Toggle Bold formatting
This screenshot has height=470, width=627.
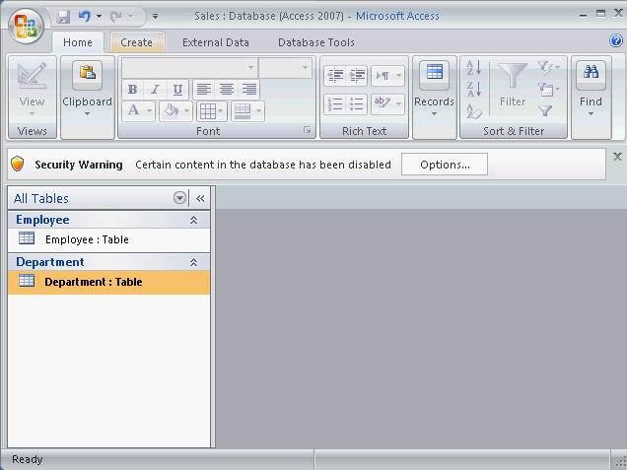coord(132,90)
